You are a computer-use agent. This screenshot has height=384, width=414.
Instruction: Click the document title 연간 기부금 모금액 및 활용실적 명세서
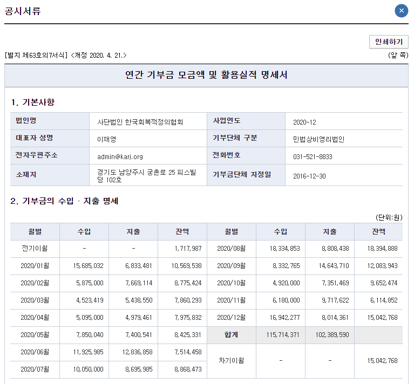click(x=206, y=75)
